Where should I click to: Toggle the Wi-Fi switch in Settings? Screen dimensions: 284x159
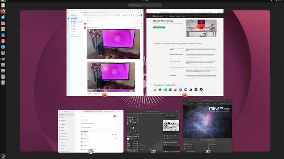pyautogui.click(x=115, y=116)
